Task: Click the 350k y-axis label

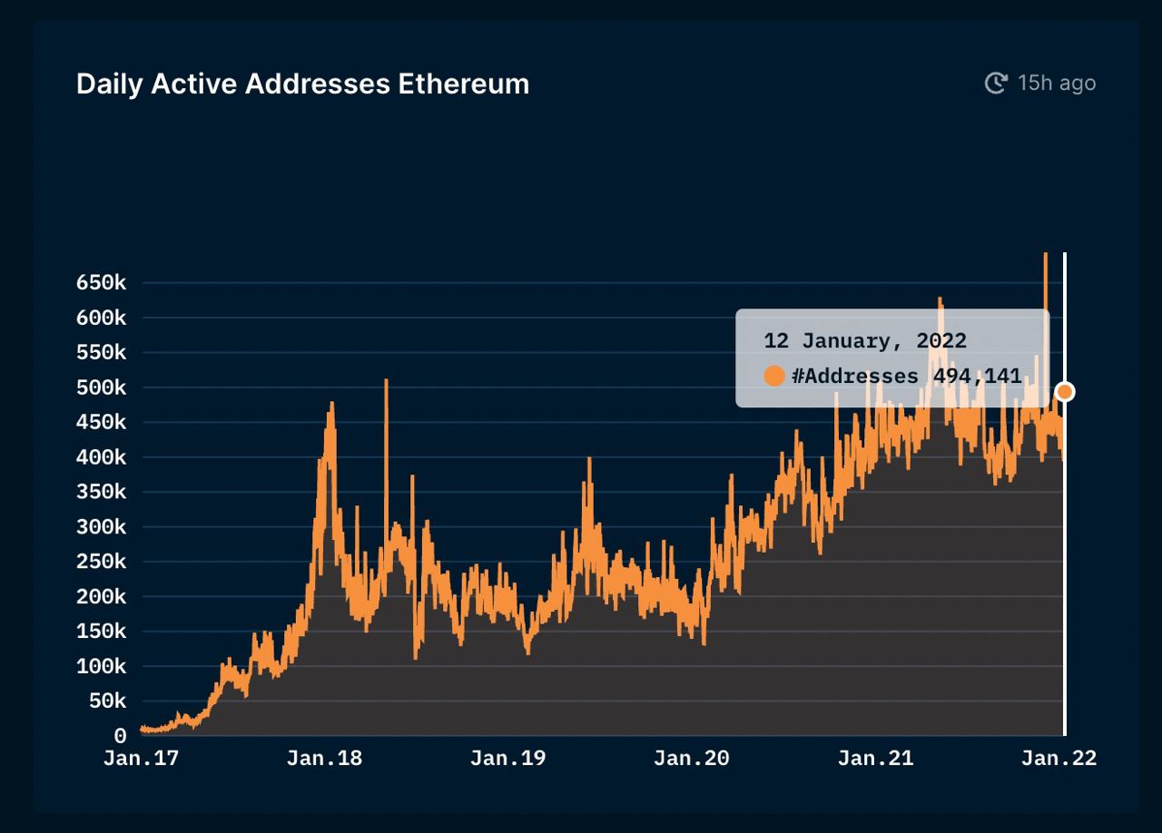Action: pos(101,492)
